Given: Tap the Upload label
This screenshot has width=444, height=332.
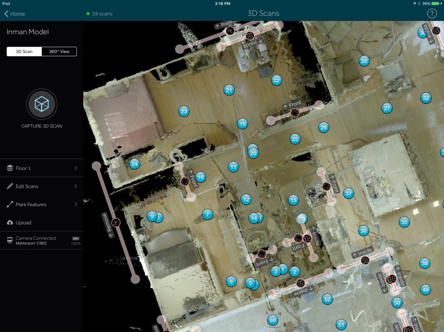Looking at the screenshot, I should click(24, 223).
